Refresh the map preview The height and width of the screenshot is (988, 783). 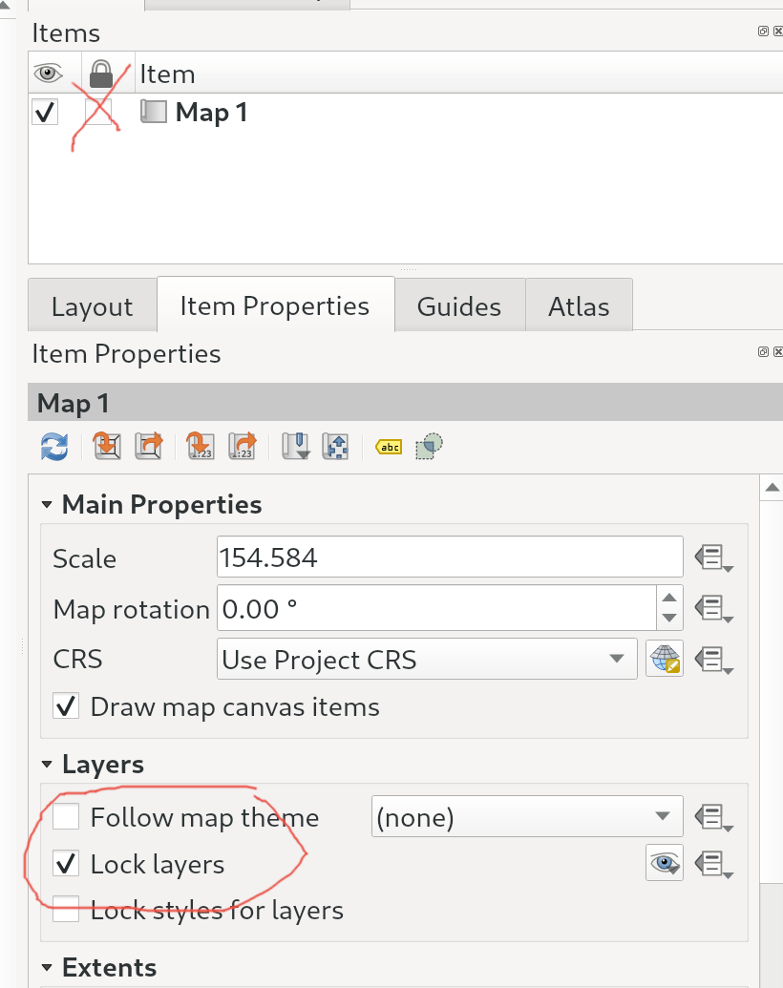55,446
